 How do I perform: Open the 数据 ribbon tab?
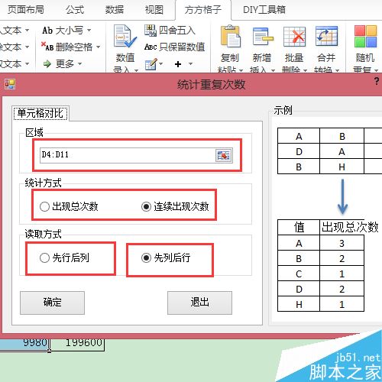point(115,10)
